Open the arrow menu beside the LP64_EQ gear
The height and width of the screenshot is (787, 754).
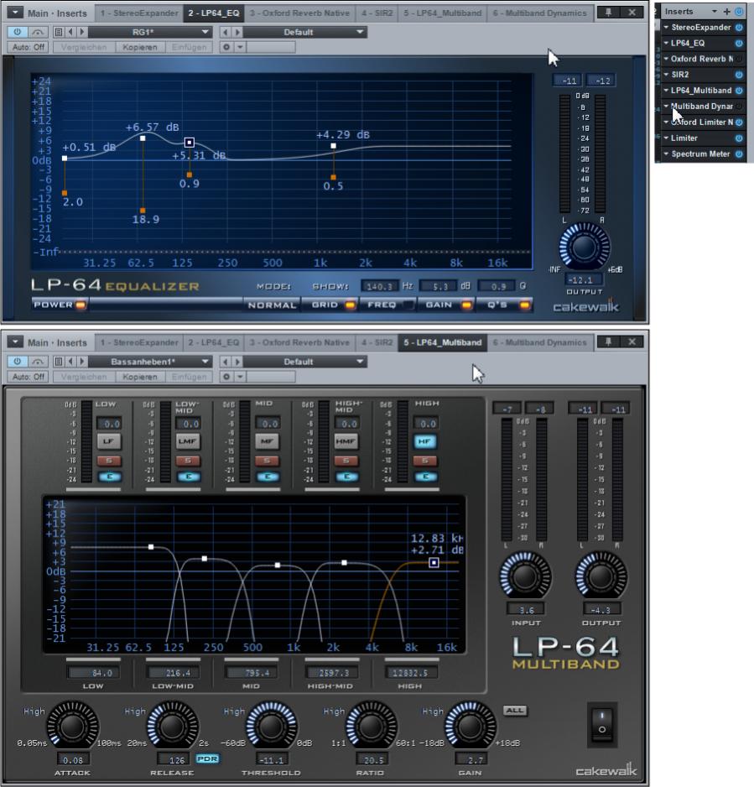click(241, 47)
